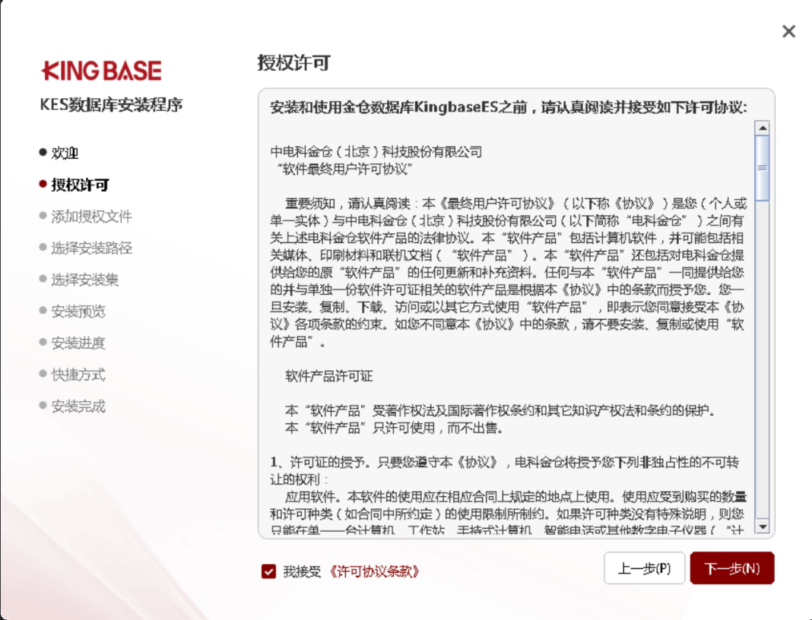Click the line 只许可使用，而不出售
Screen dimensions: 812x620
394,428
